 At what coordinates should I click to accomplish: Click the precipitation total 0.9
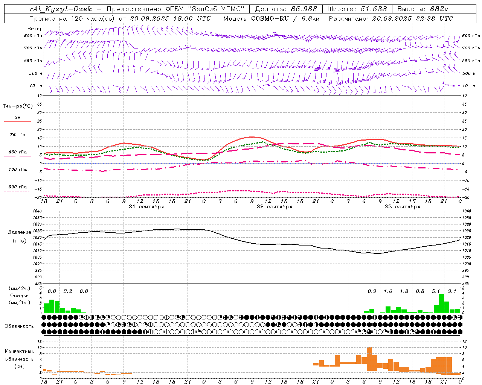click(372, 291)
